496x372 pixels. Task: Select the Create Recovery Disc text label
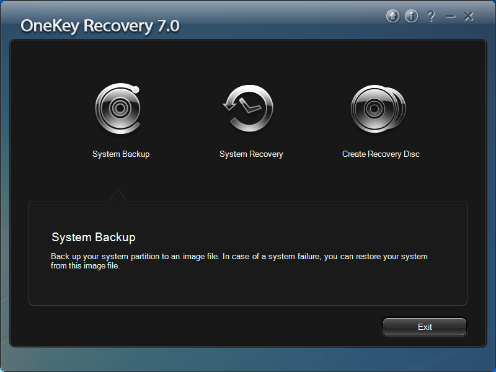point(381,154)
